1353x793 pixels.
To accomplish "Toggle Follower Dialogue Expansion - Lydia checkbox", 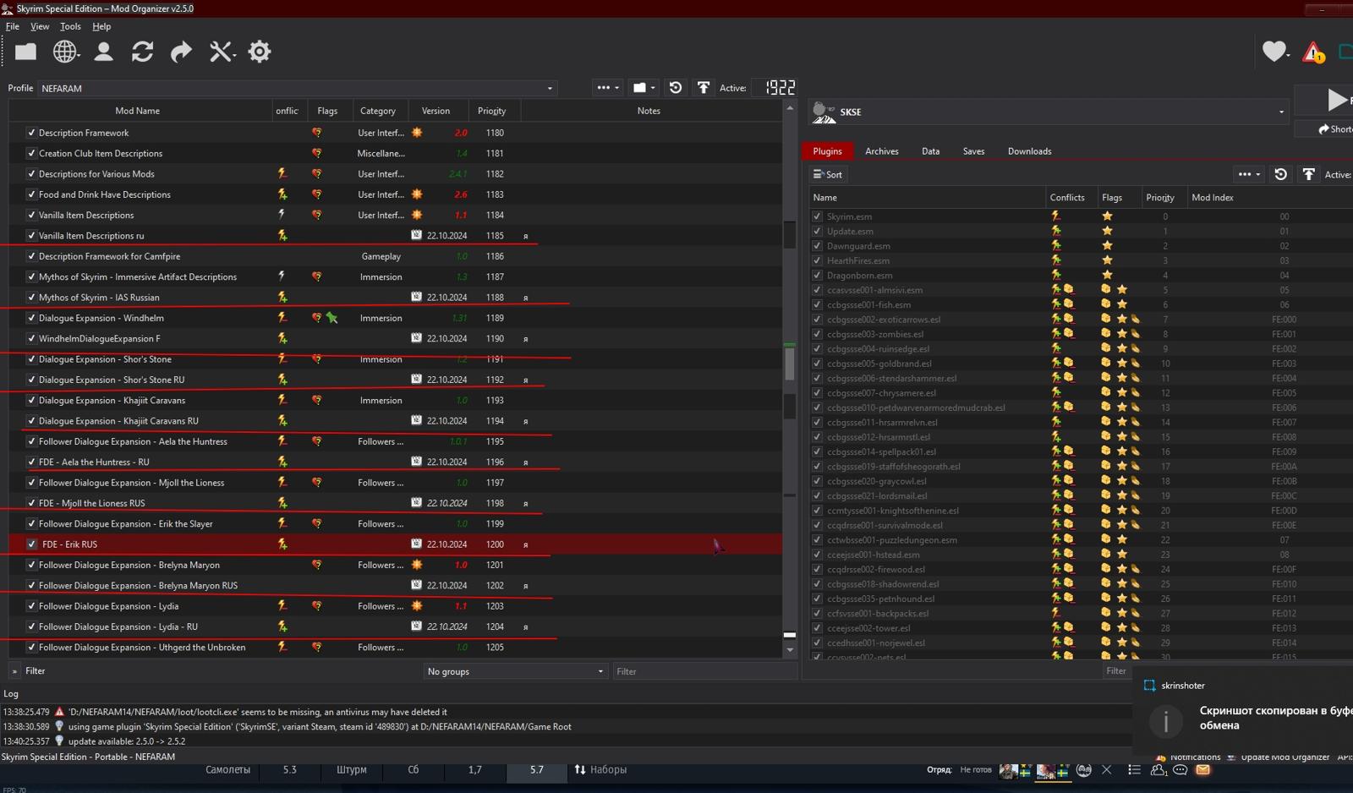I will (31, 606).
